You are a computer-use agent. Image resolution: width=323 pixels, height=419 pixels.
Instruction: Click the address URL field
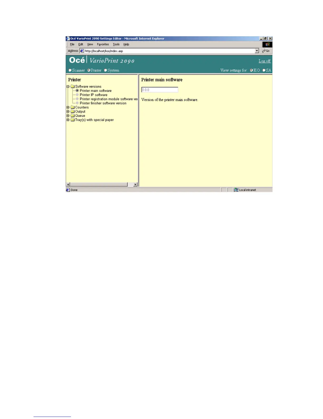pos(169,51)
